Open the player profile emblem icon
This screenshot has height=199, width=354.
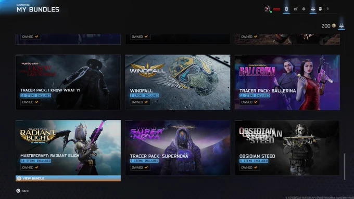[x=268, y=9]
